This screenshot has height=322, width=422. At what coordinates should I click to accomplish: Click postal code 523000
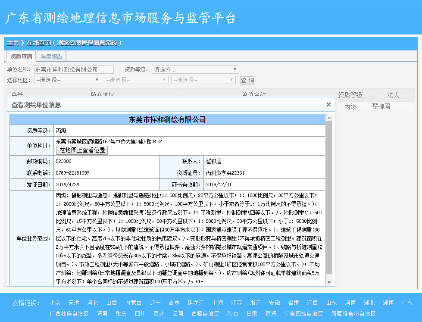[x=63, y=161]
